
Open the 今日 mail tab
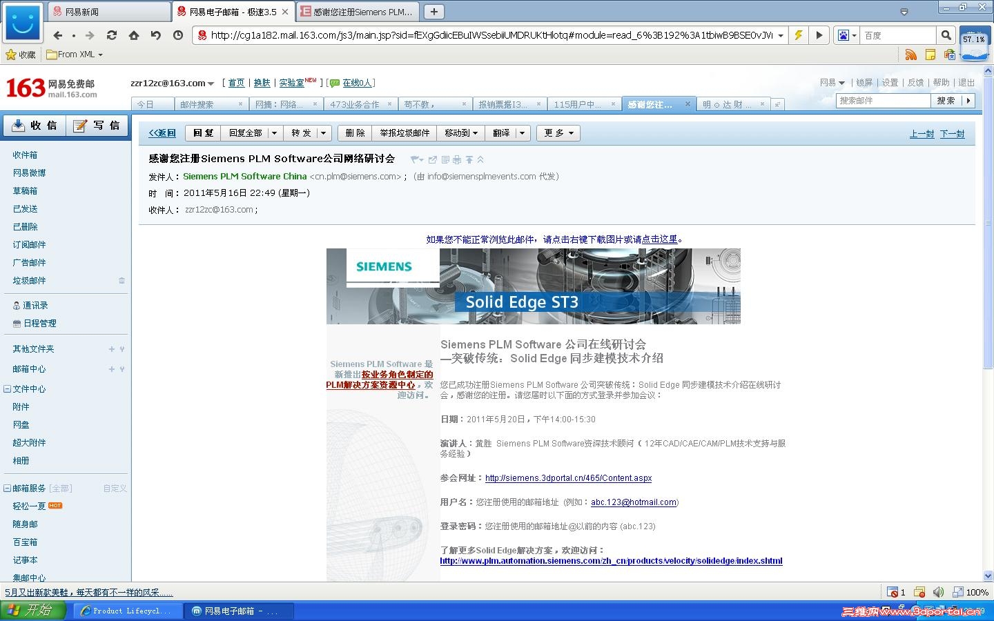(x=152, y=104)
